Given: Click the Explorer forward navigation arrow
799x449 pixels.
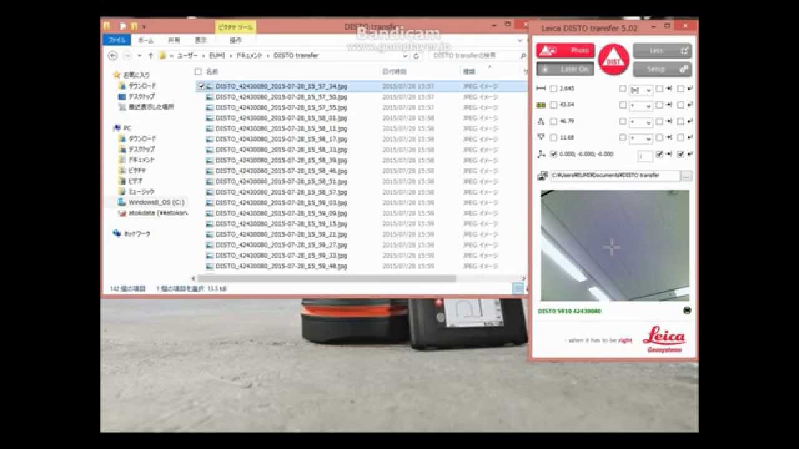Looking at the screenshot, I should (x=127, y=56).
